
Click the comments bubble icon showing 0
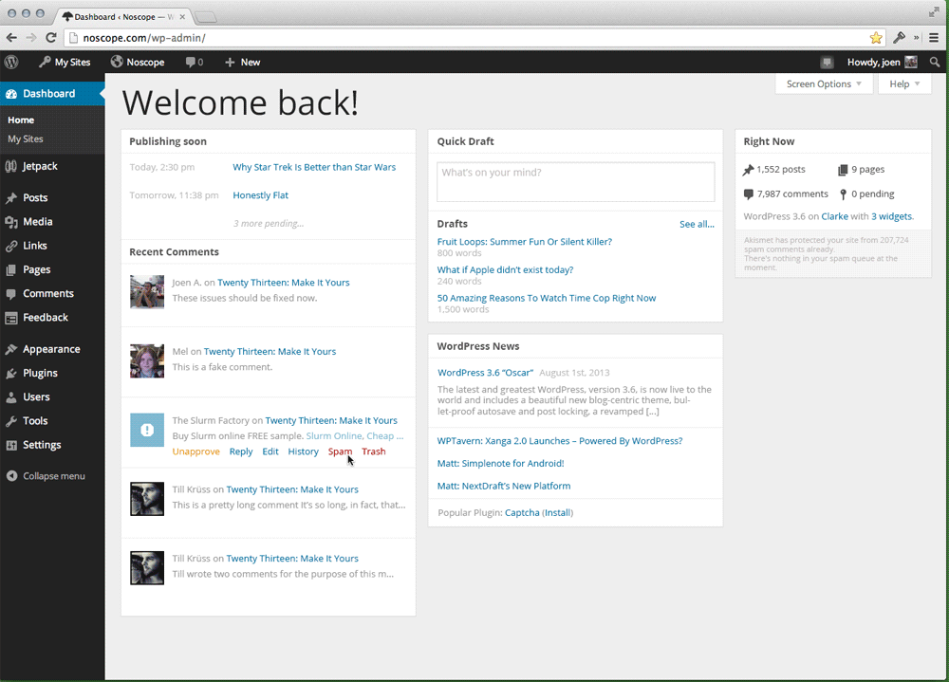(195, 62)
